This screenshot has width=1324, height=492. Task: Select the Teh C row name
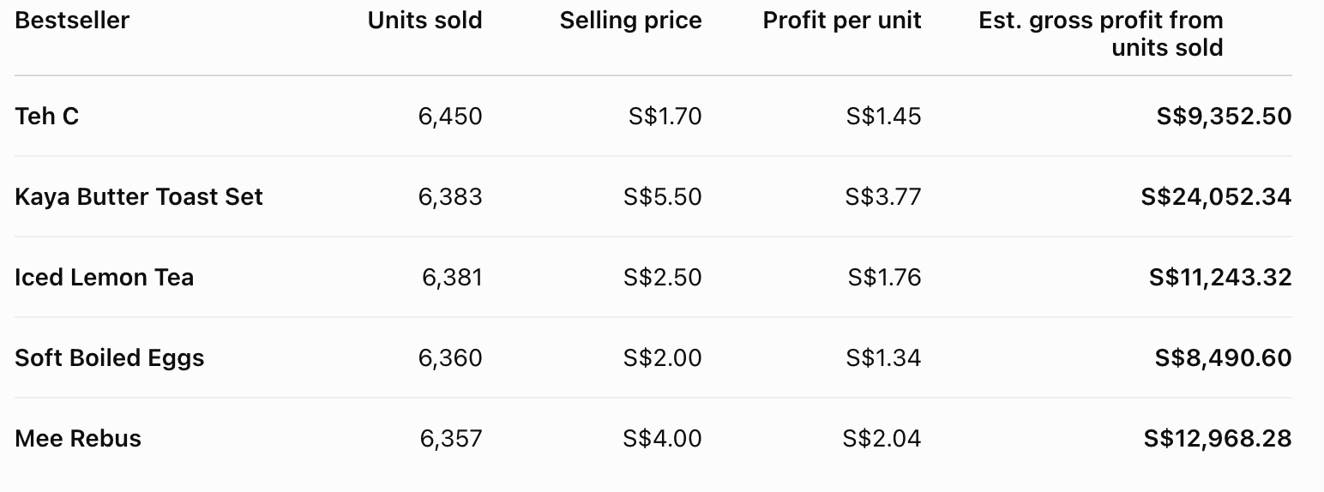pos(47,116)
